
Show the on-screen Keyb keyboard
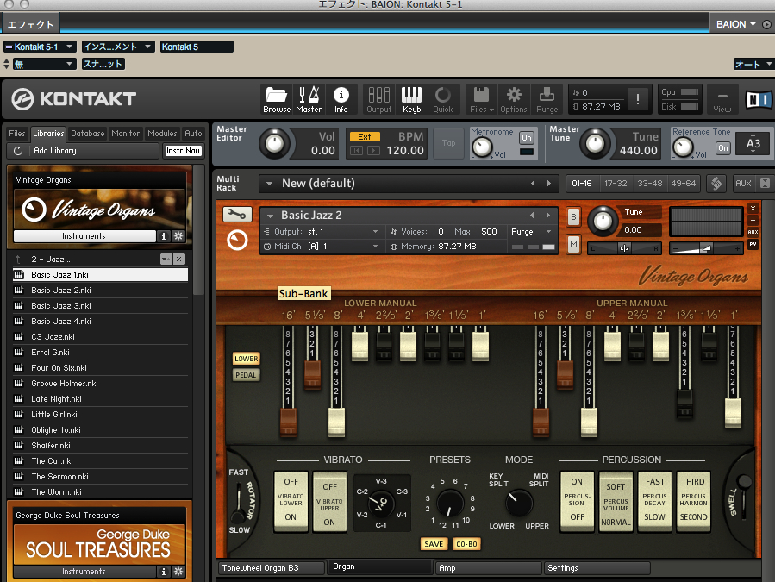pyautogui.click(x=411, y=99)
